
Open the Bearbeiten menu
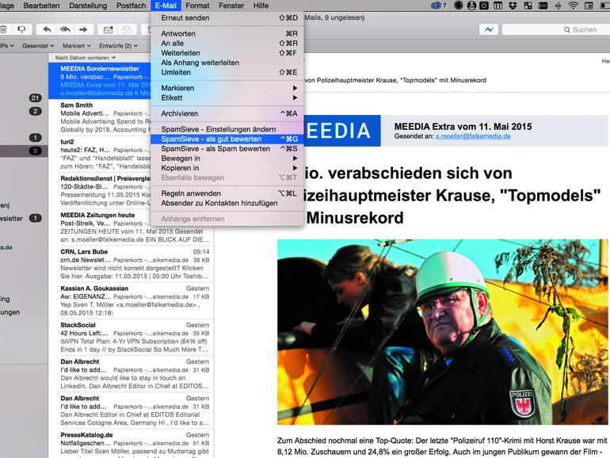click(x=42, y=6)
